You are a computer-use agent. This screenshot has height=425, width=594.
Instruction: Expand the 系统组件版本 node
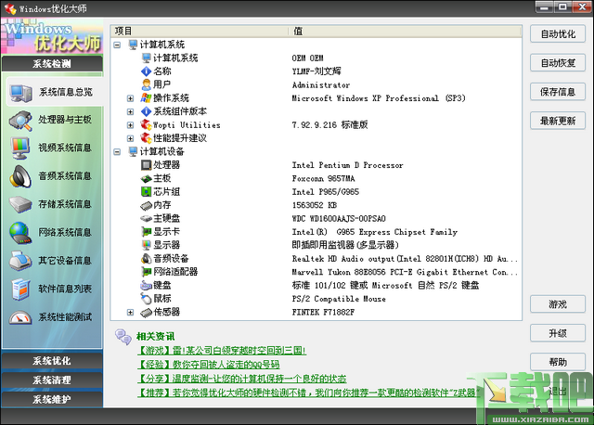coord(130,111)
